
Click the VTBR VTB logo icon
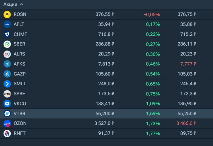pyautogui.click(x=7, y=113)
